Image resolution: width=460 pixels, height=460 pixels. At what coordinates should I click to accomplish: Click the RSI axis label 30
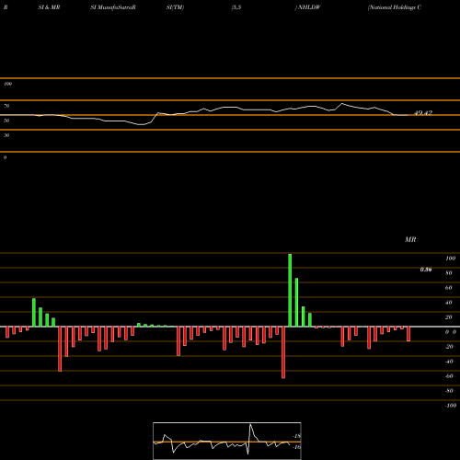pyautogui.click(x=6, y=135)
